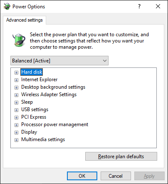Click the Cancel button

tap(116, 176)
